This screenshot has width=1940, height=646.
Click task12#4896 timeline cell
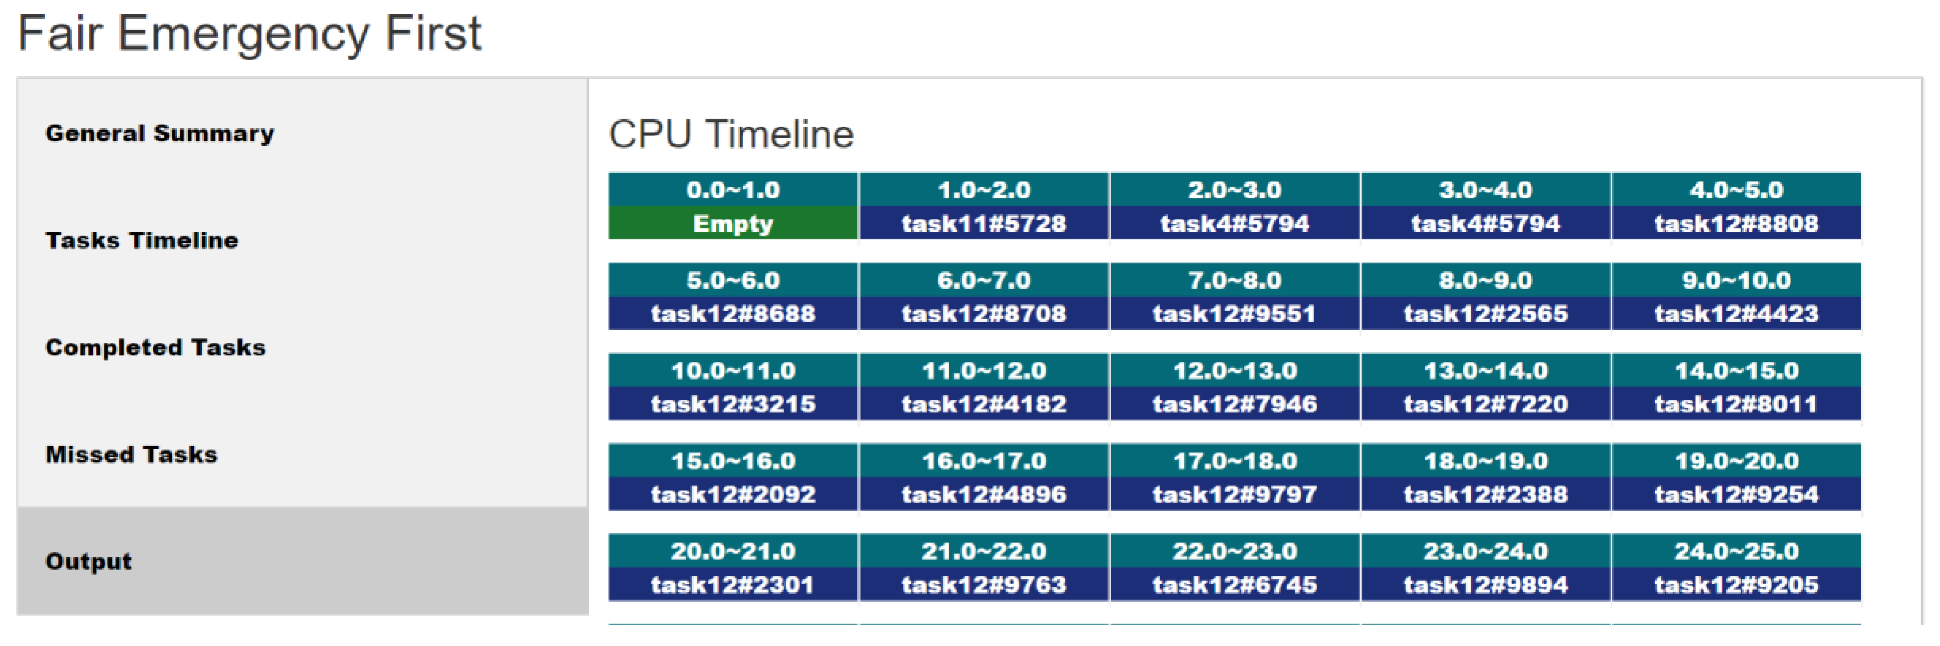[984, 495]
